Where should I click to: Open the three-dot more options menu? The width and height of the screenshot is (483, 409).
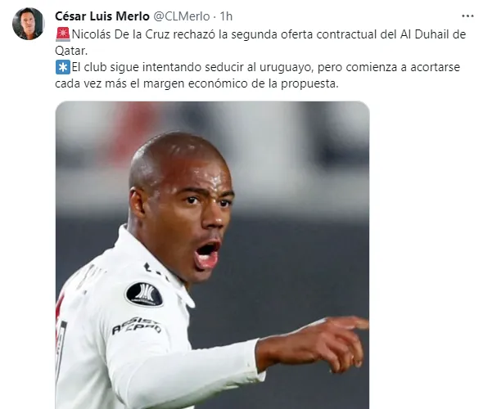(467, 16)
